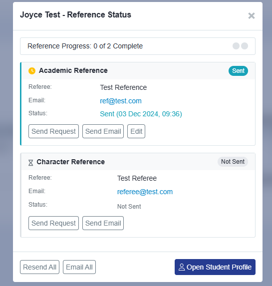Click the Sent (03 Dec 2024, 09:36) status text
272x286 pixels.
pyautogui.click(x=141, y=114)
